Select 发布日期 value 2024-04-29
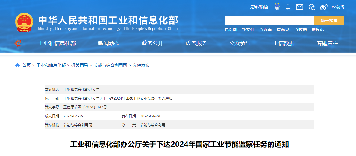Screen dimensions: 356x156 tap(150, 116)
